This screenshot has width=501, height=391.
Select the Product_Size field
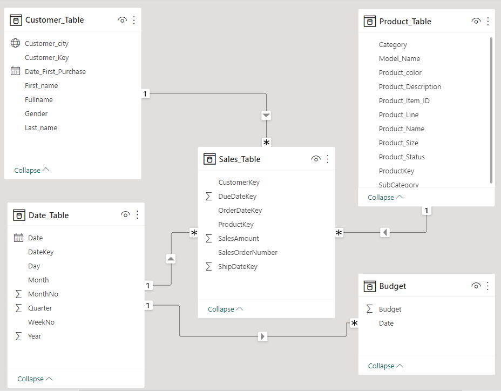[x=398, y=143]
